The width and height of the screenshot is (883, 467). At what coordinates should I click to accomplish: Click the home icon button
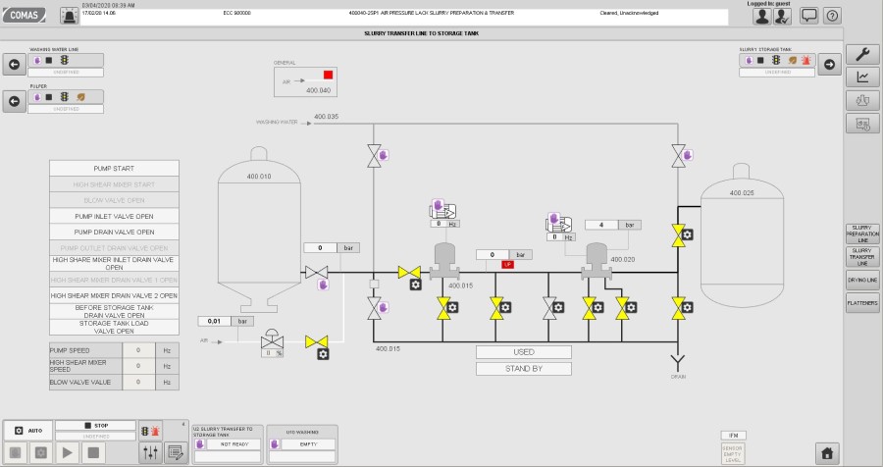pyautogui.click(x=828, y=452)
